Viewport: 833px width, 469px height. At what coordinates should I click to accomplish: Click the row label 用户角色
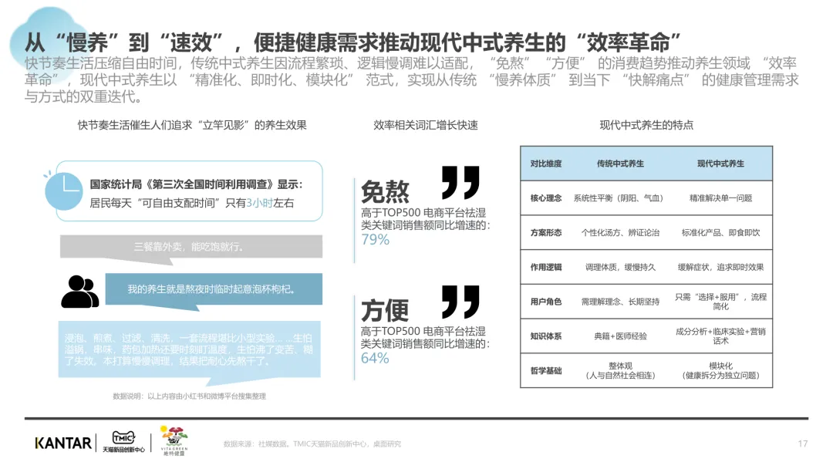(545, 302)
